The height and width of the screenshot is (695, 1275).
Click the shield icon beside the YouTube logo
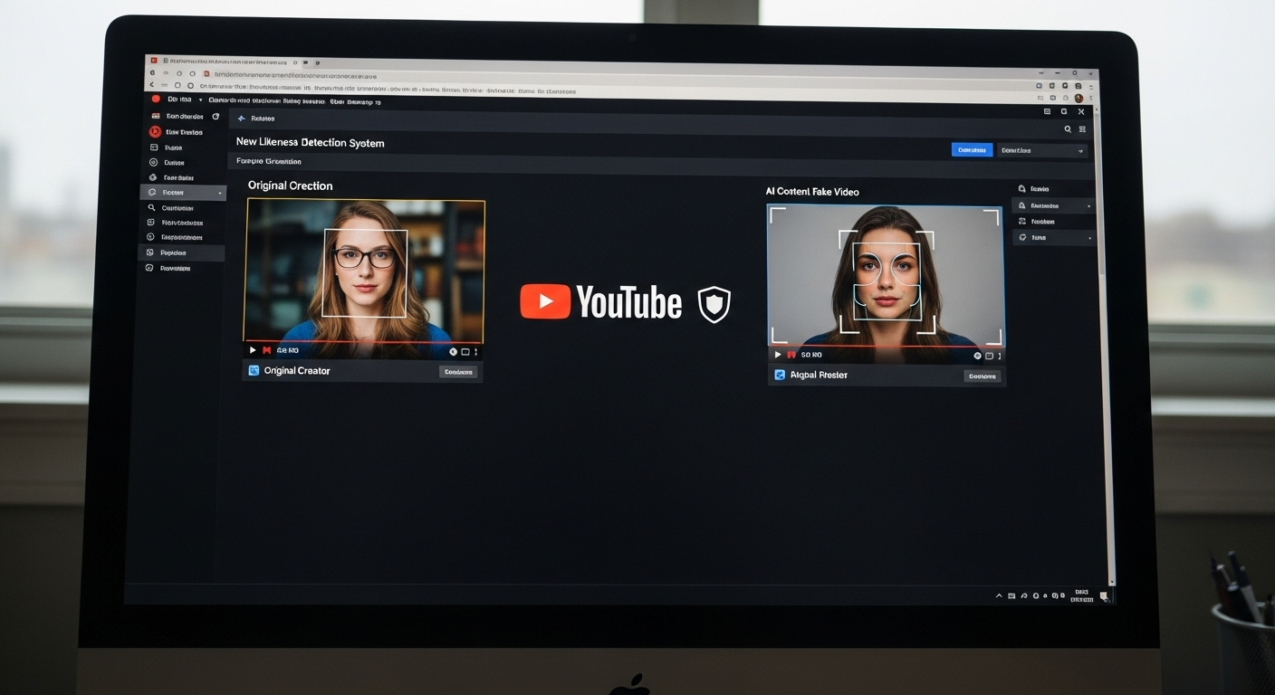coord(714,304)
